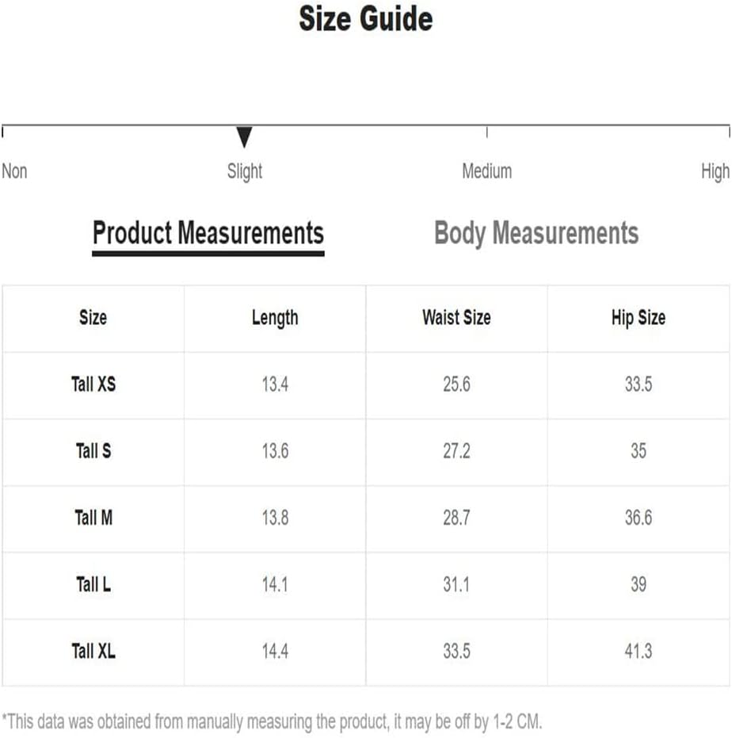The width and height of the screenshot is (732, 738).
Task: Click the Waist Size column header
Action: tap(456, 317)
